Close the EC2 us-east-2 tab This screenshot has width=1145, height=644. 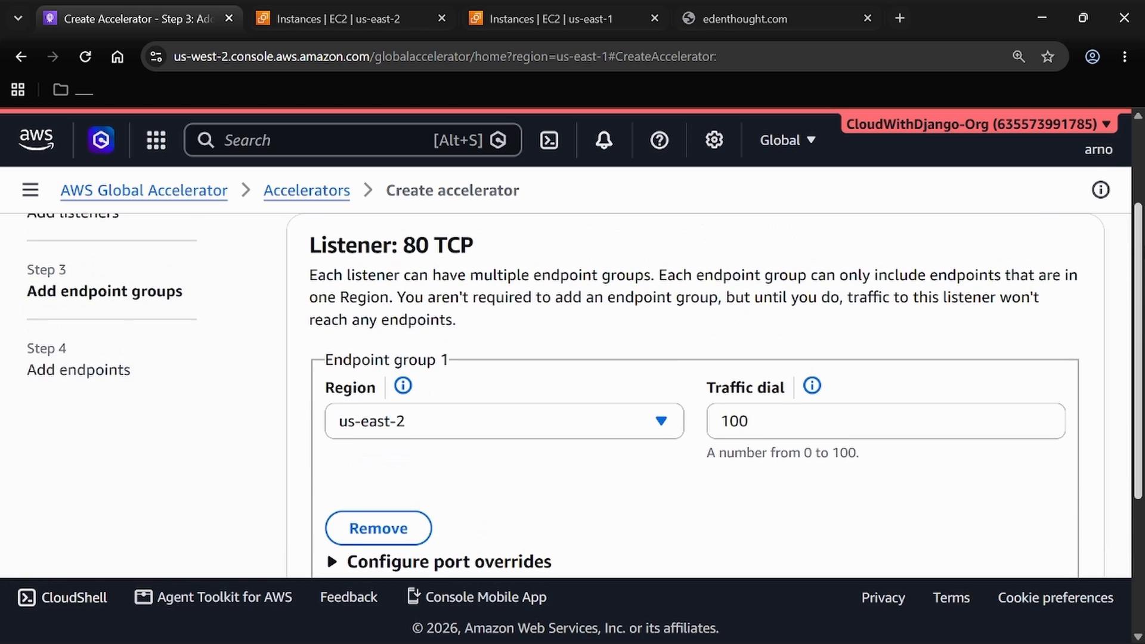point(442,18)
